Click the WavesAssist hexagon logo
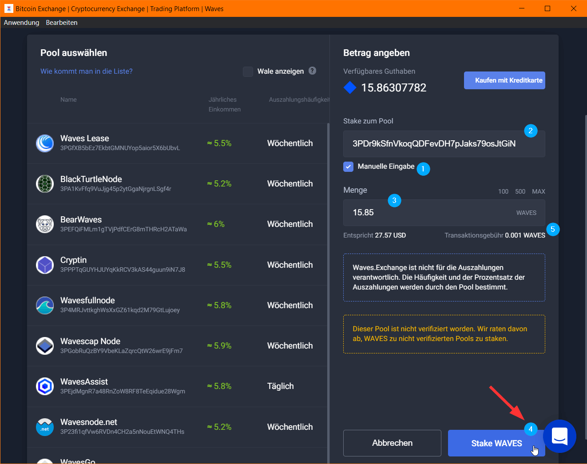Viewport: 587px width, 464px height. [x=45, y=386]
